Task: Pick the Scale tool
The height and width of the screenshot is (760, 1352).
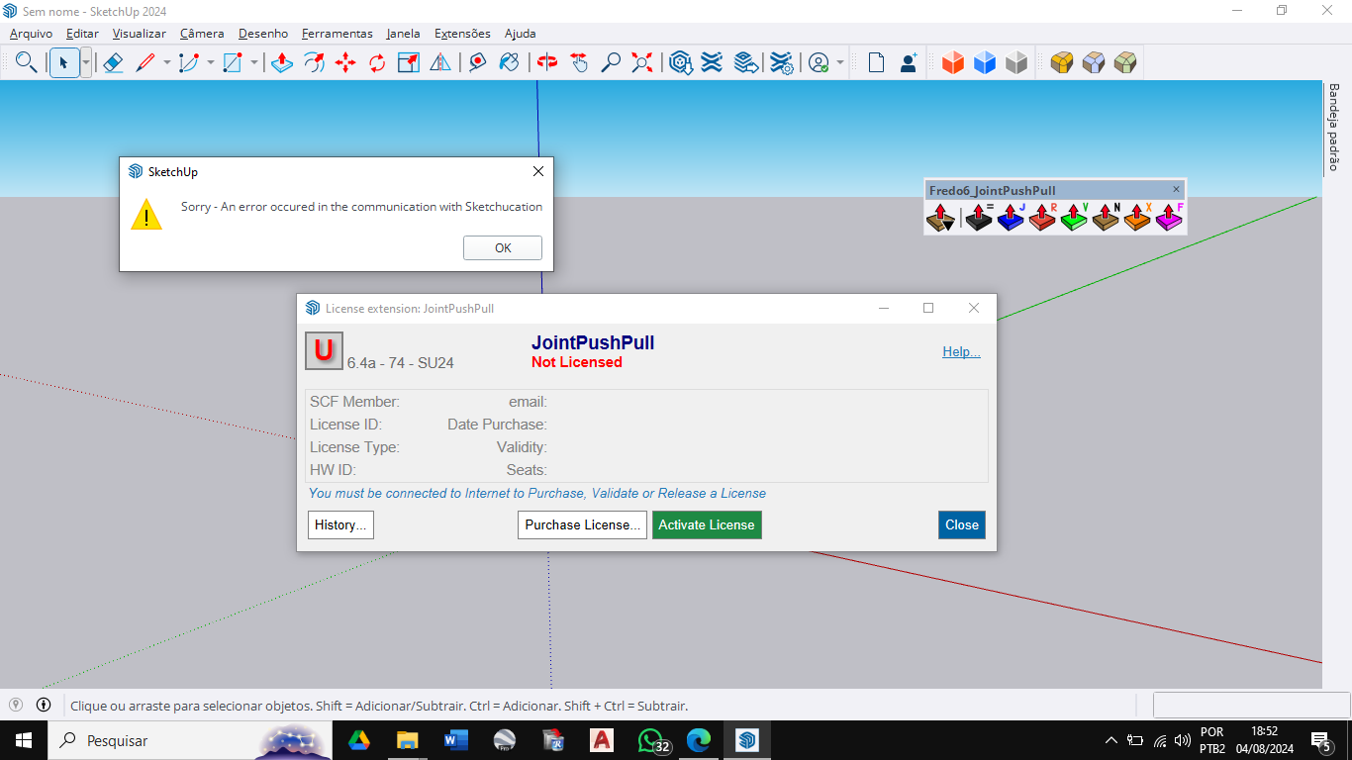Action: click(x=409, y=62)
